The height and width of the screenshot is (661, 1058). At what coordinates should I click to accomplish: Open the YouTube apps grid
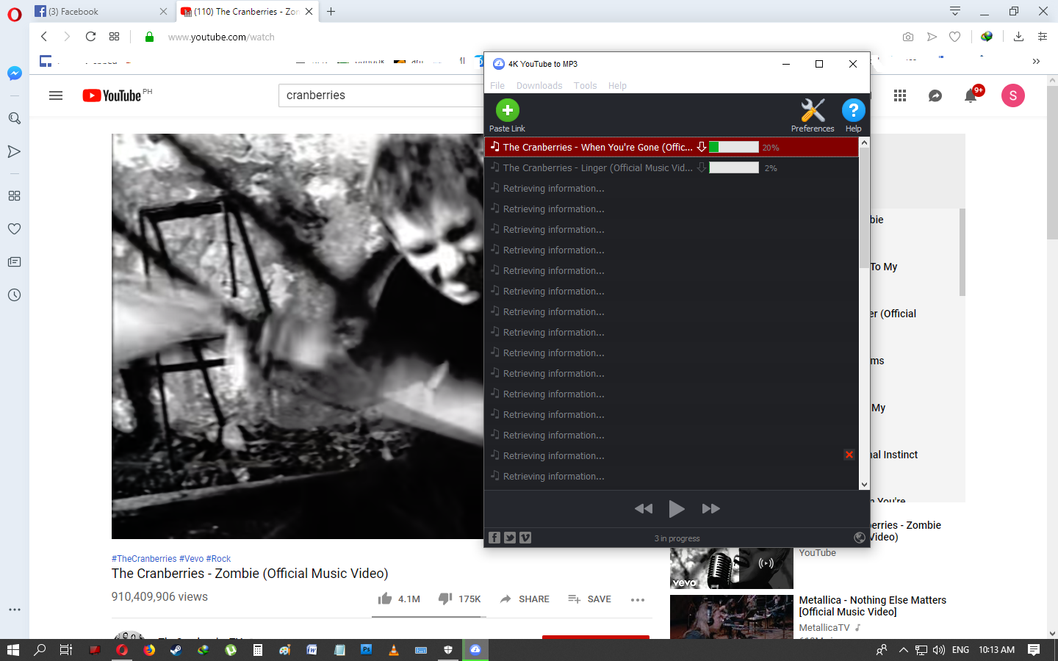pyautogui.click(x=900, y=95)
